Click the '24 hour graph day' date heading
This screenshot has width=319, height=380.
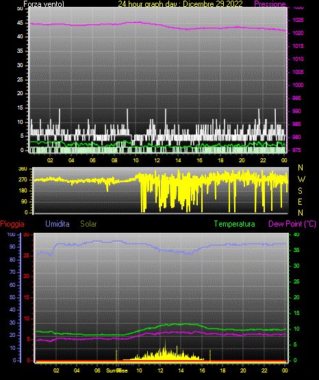[x=180, y=4]
